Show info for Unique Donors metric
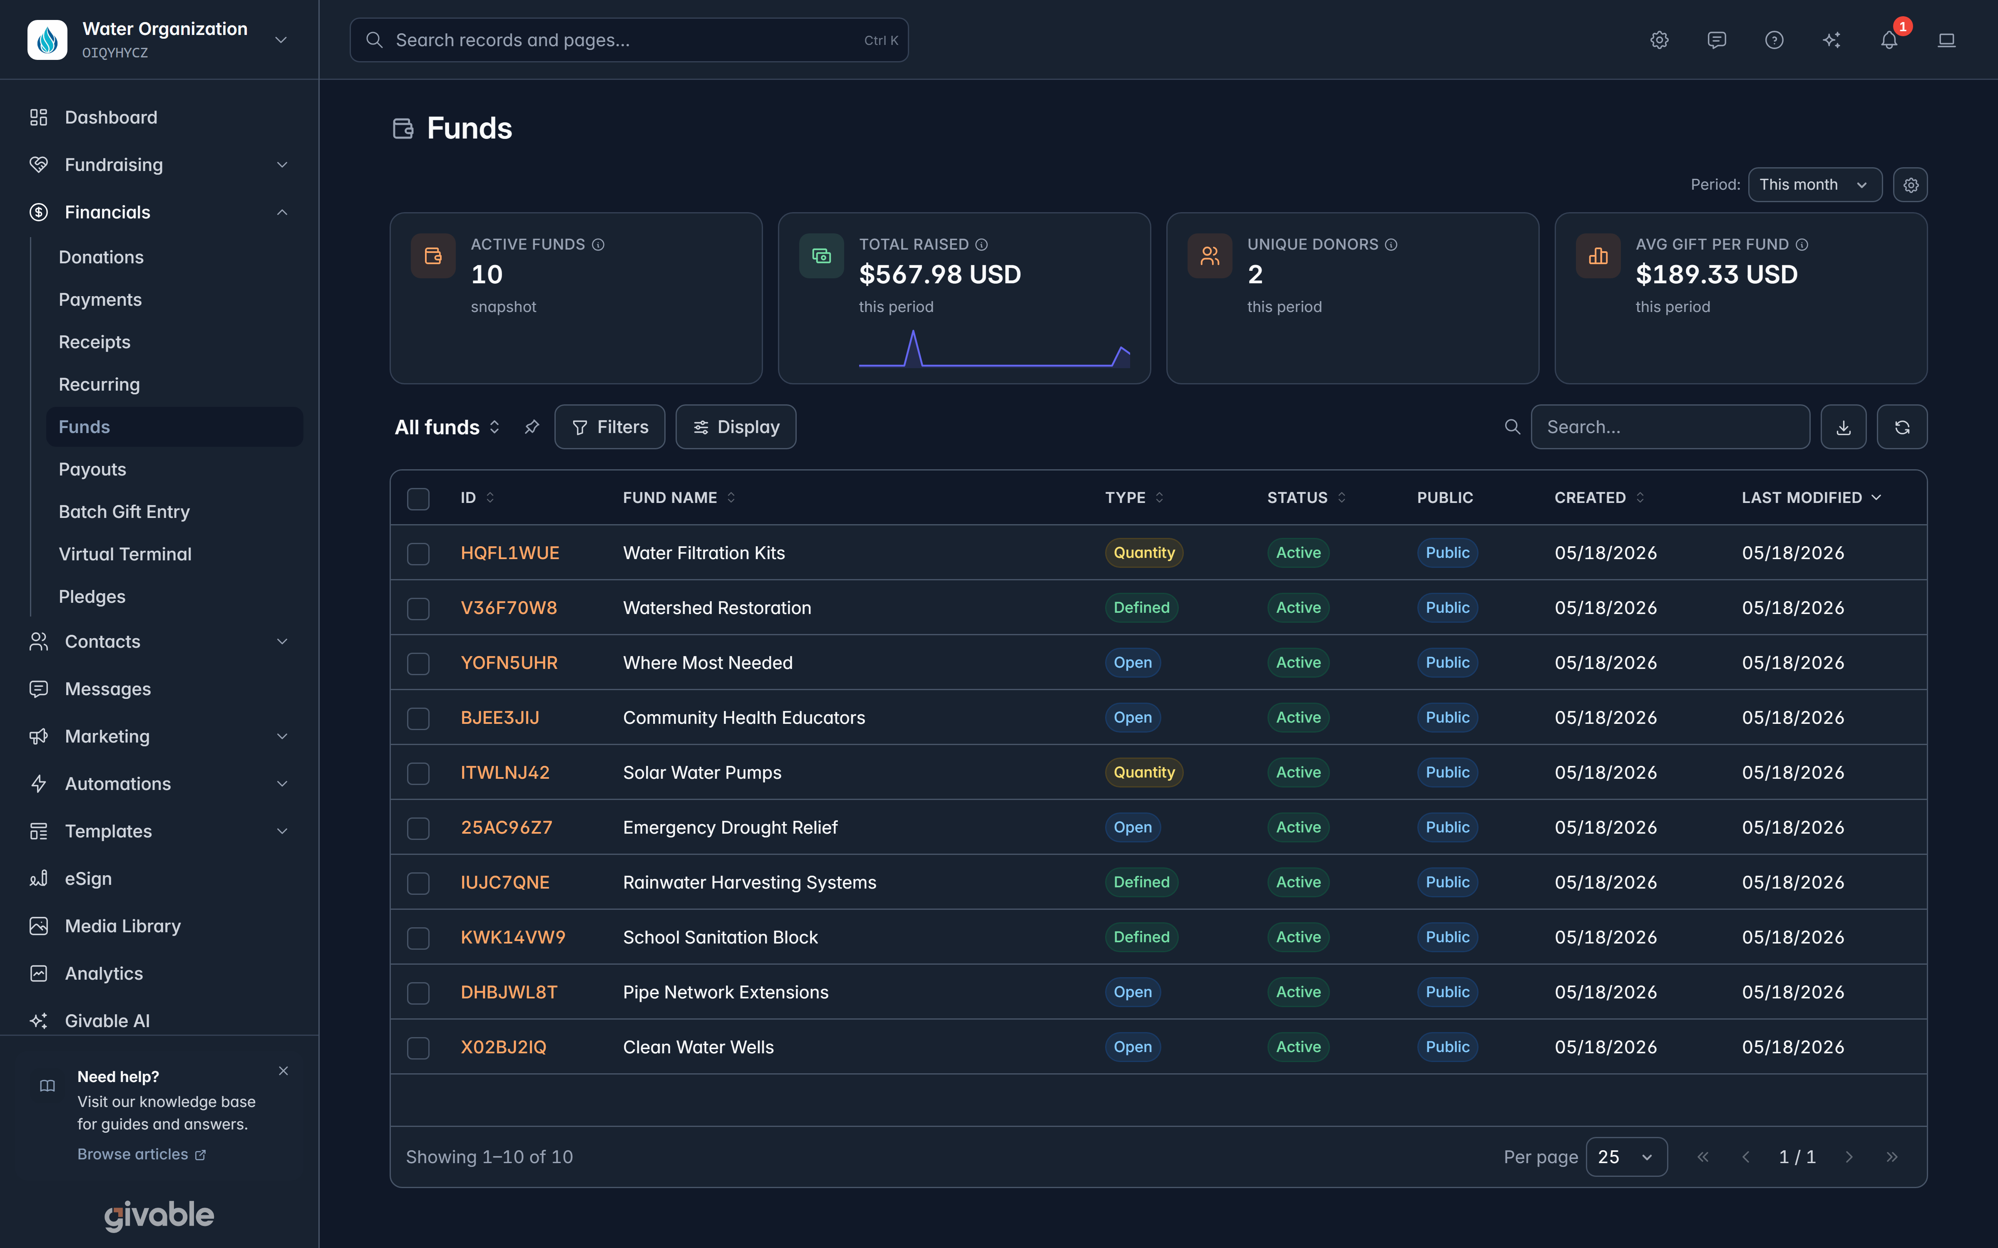Screen dimensions: 1998x1248 pyautogui.click(x=1391, y=244)
